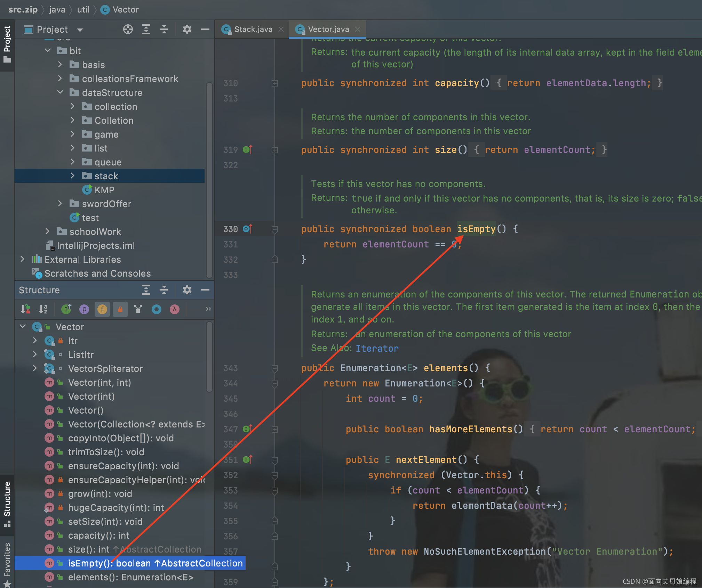Collapse all in the Structure panel
702x588 pixels.
pyautogui.click(x=164, y=290)
